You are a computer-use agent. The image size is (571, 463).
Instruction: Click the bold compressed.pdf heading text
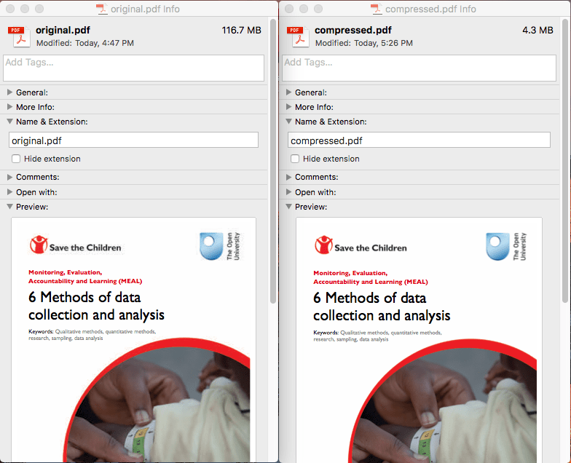point(353,31)
